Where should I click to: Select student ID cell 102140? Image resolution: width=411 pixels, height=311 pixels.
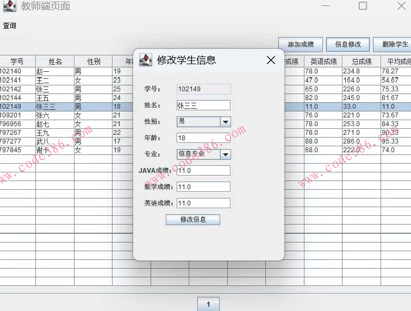(x=17, y=71)
